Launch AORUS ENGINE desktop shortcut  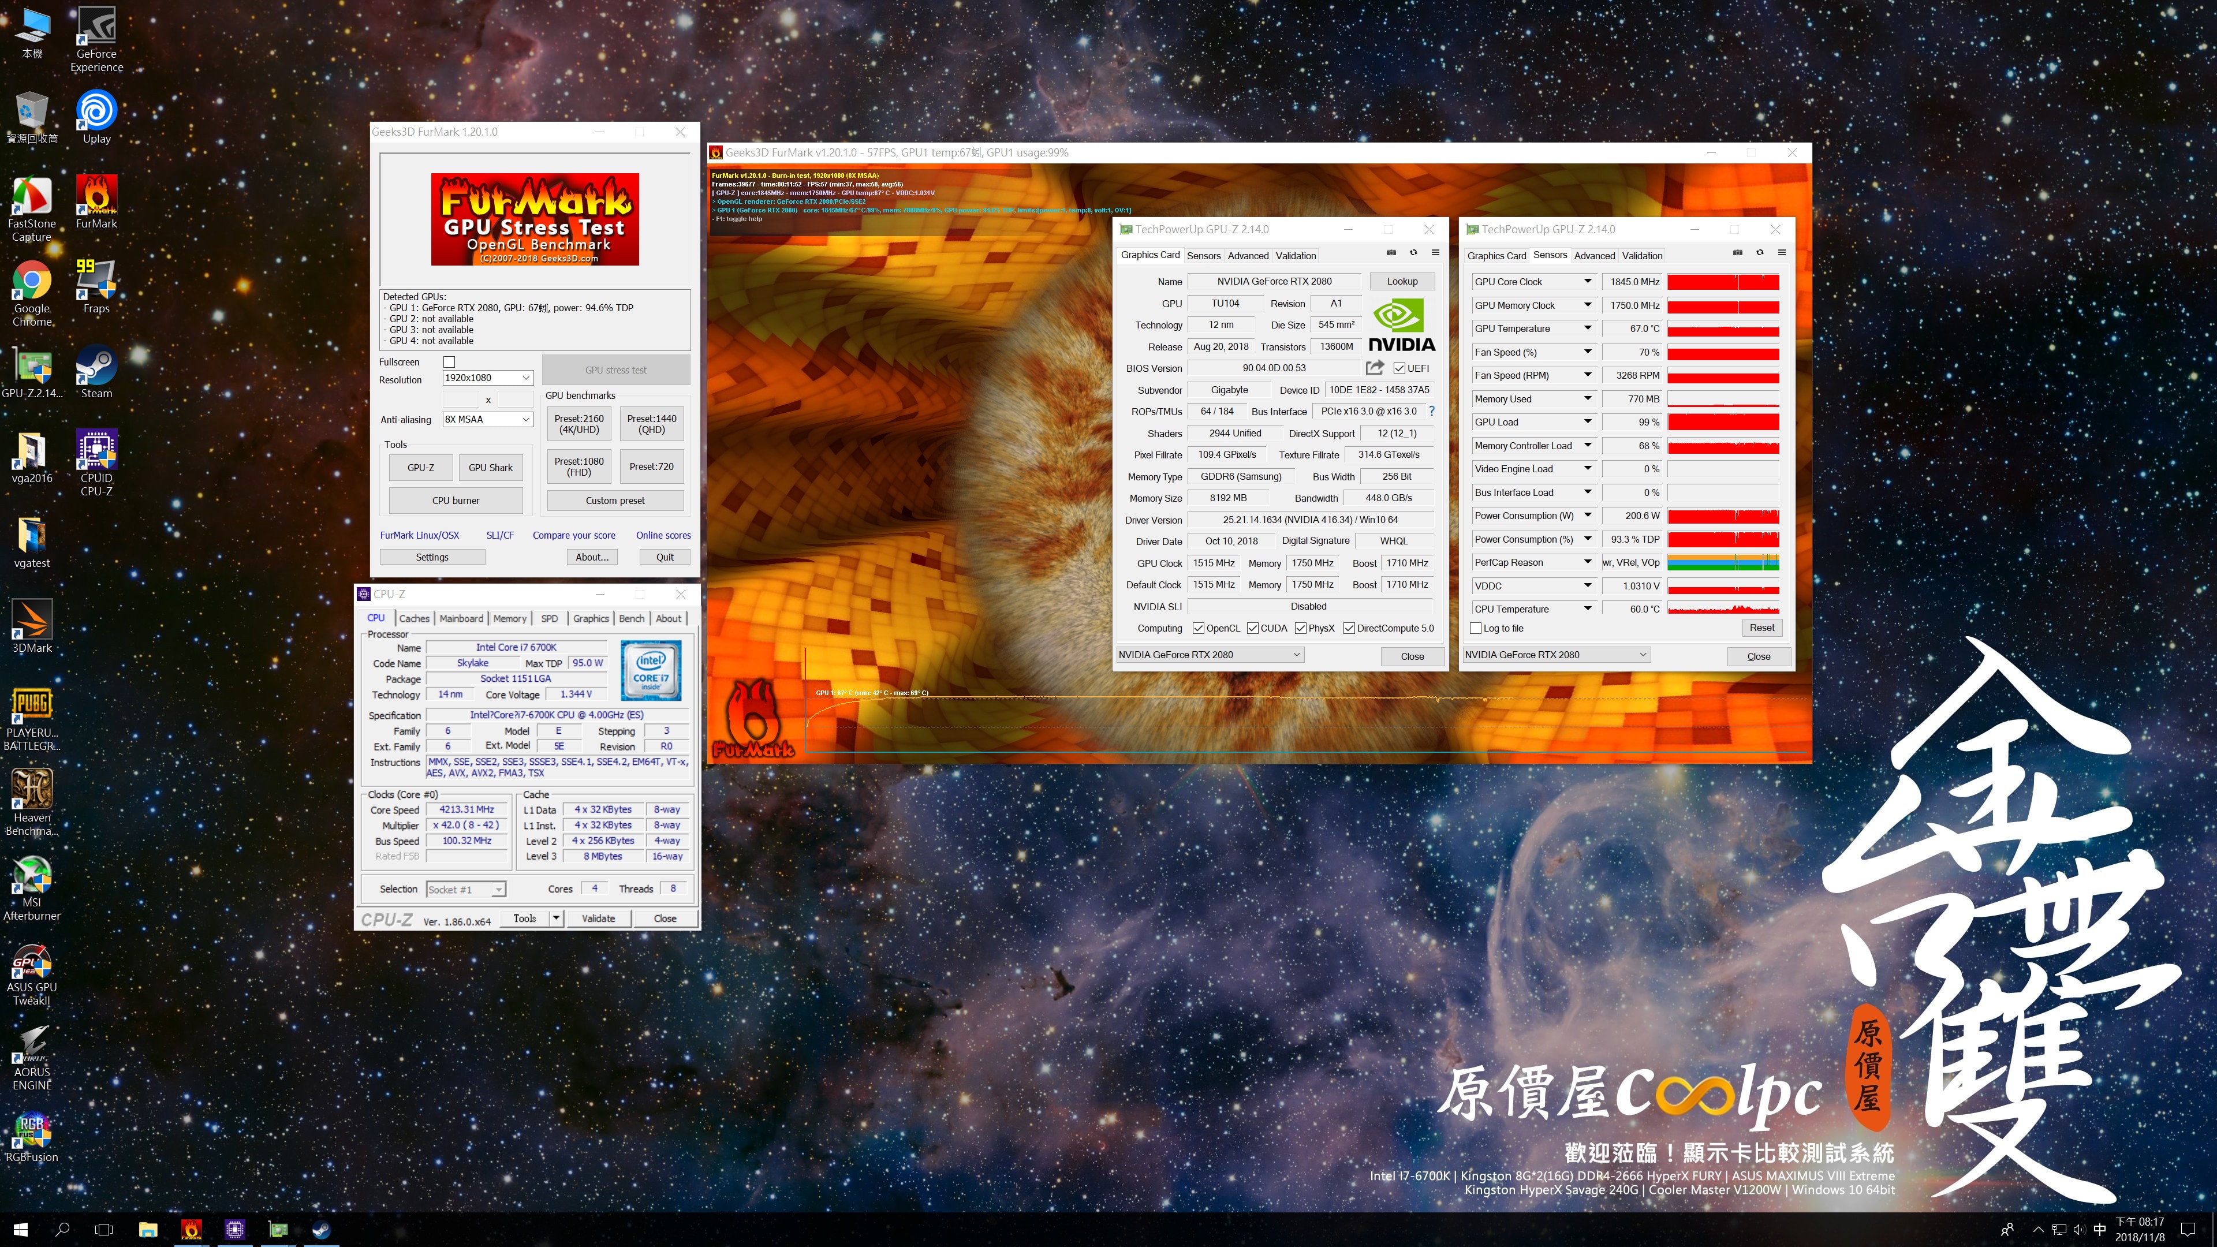[x=32, y=1059]
